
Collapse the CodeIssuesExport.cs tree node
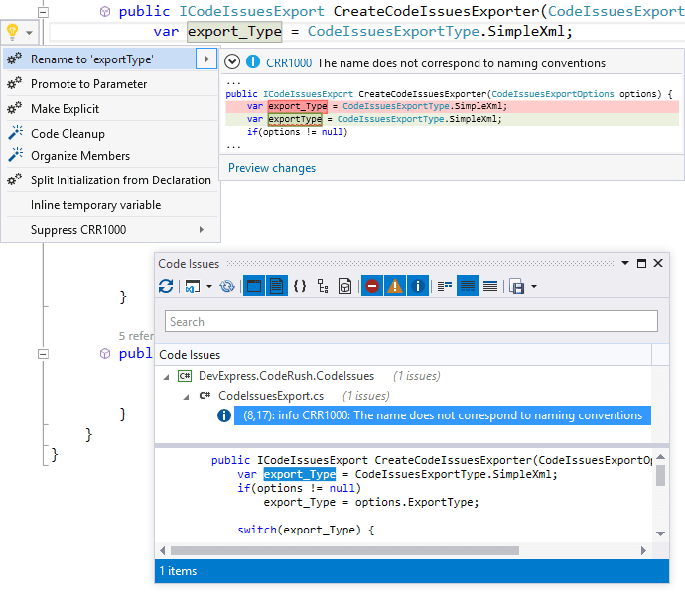tap(185, 396)
